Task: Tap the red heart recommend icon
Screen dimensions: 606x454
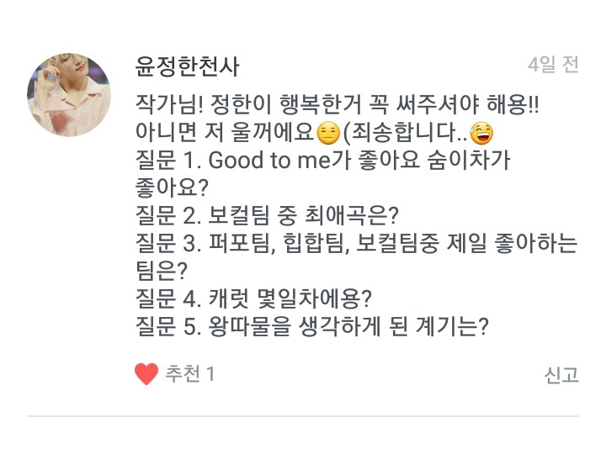Action: [x=146, y=374]
